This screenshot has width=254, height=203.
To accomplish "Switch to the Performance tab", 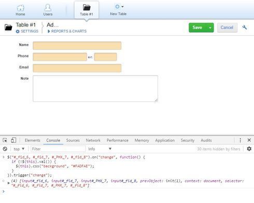I will pyautogui.click(x=118, y=140).
